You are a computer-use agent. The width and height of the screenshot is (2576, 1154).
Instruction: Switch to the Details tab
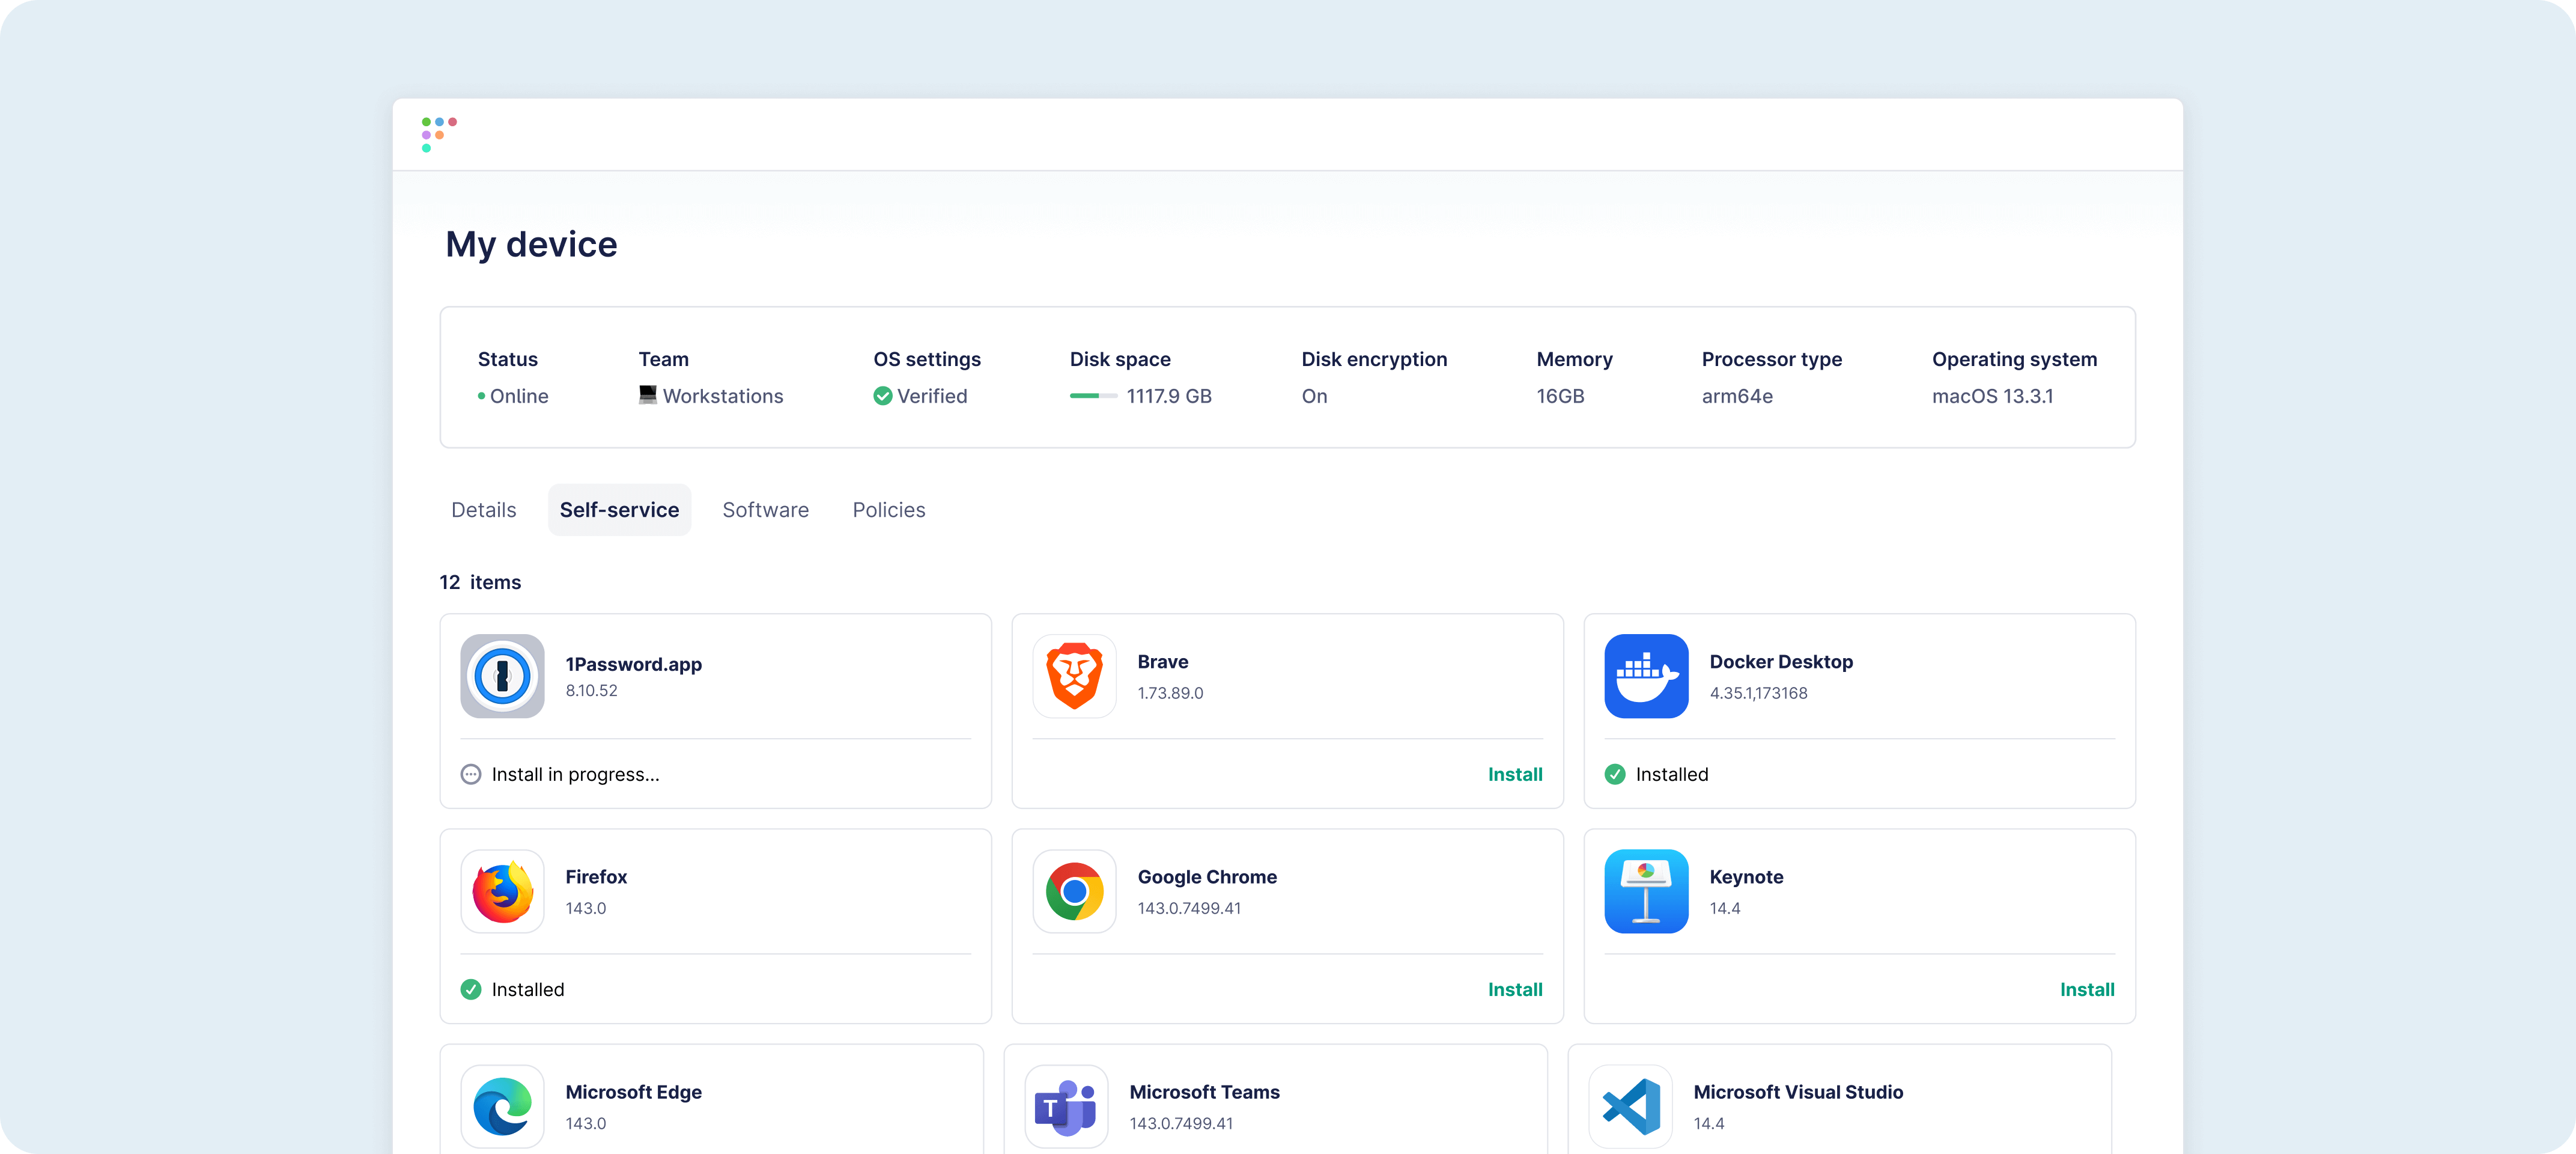click(483, 510)
